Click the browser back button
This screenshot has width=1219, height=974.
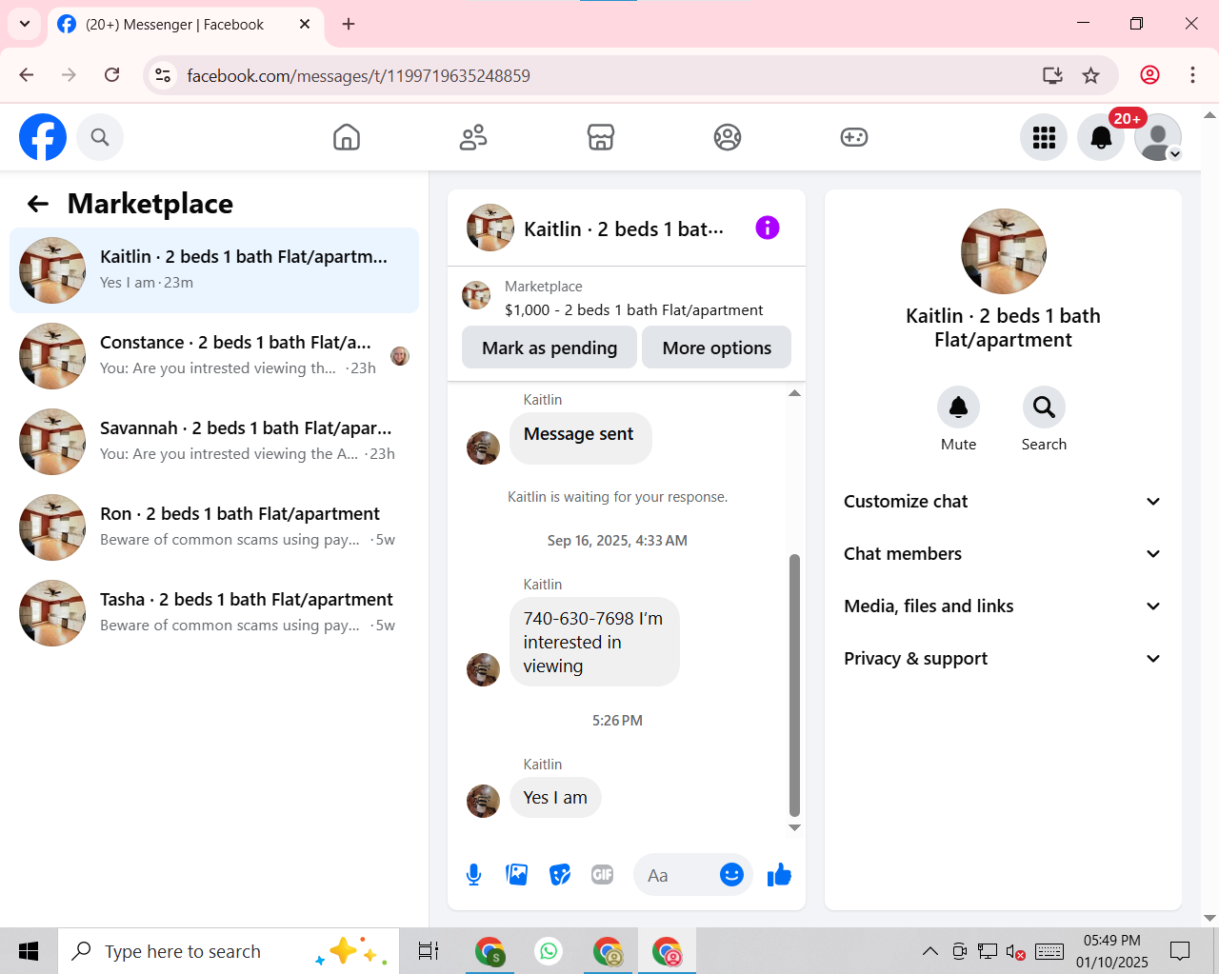(x=27, y=75)
